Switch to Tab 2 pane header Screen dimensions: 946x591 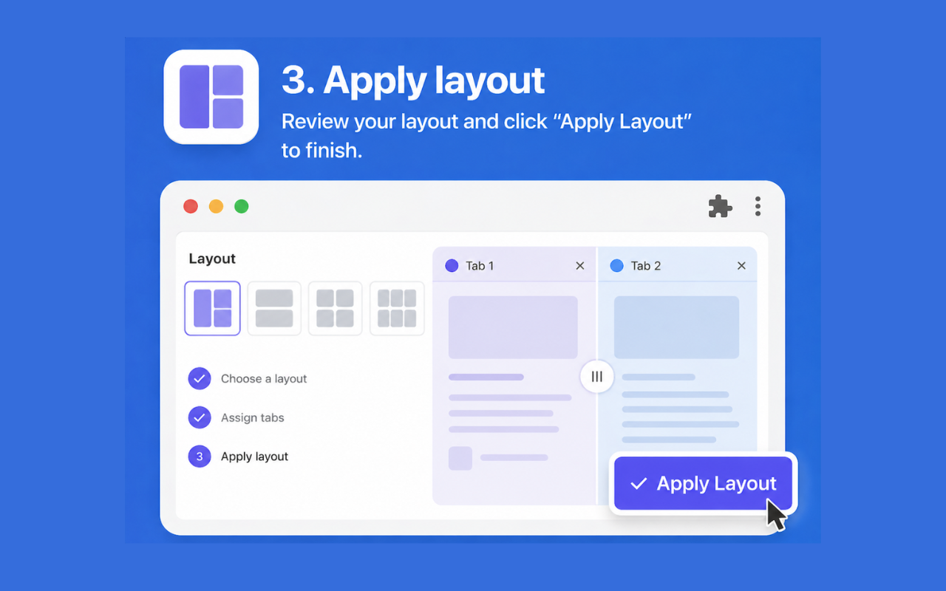[x=678, y=265]
